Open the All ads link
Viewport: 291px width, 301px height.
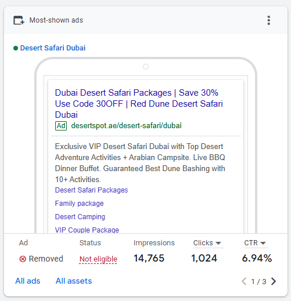pos(28,281)
